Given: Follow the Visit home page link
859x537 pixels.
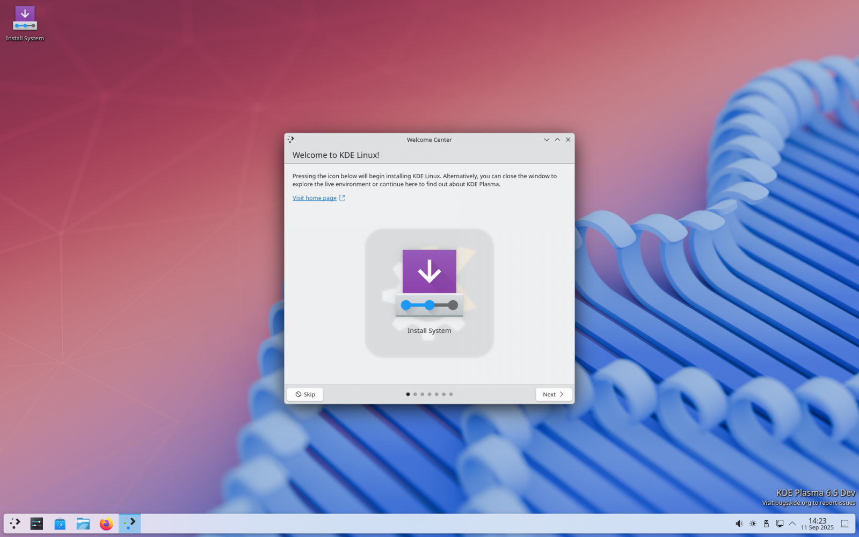Looking at the screenshot, I should [x=318, y=198].
